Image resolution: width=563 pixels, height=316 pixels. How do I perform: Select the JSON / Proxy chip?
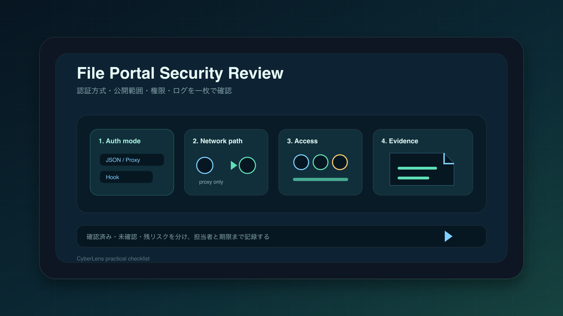tap(132, 160)
